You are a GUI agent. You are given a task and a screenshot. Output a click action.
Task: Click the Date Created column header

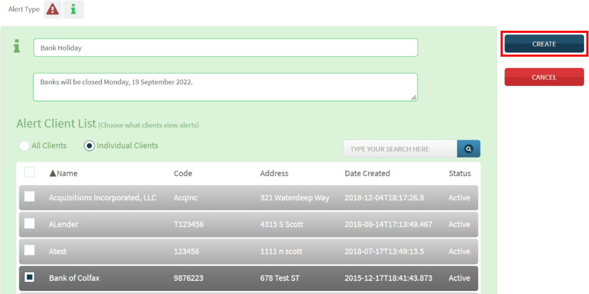(367, 173)
